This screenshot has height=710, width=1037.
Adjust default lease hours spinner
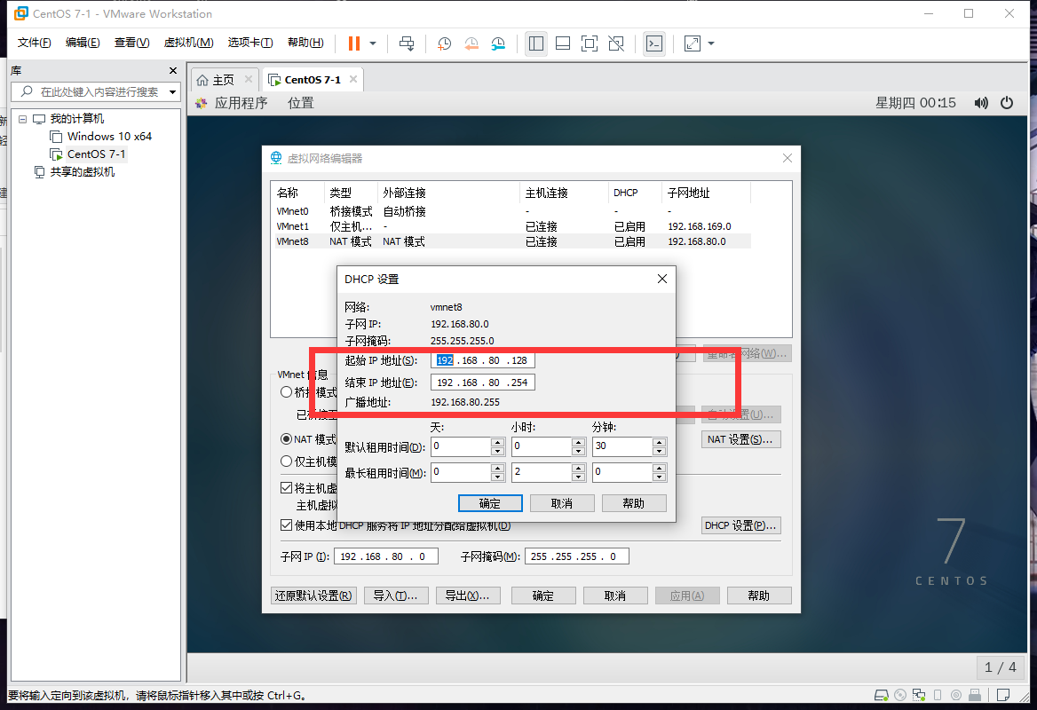pos(579,447)
